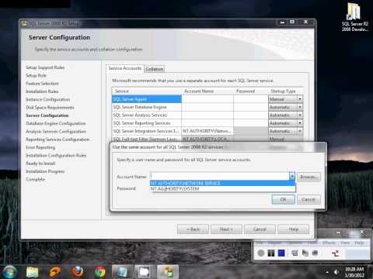This screenshot has width=373, height=279.
Task: Click the setup wizard Cancel button
Action: pyautogui.click(x=260, y=229)
